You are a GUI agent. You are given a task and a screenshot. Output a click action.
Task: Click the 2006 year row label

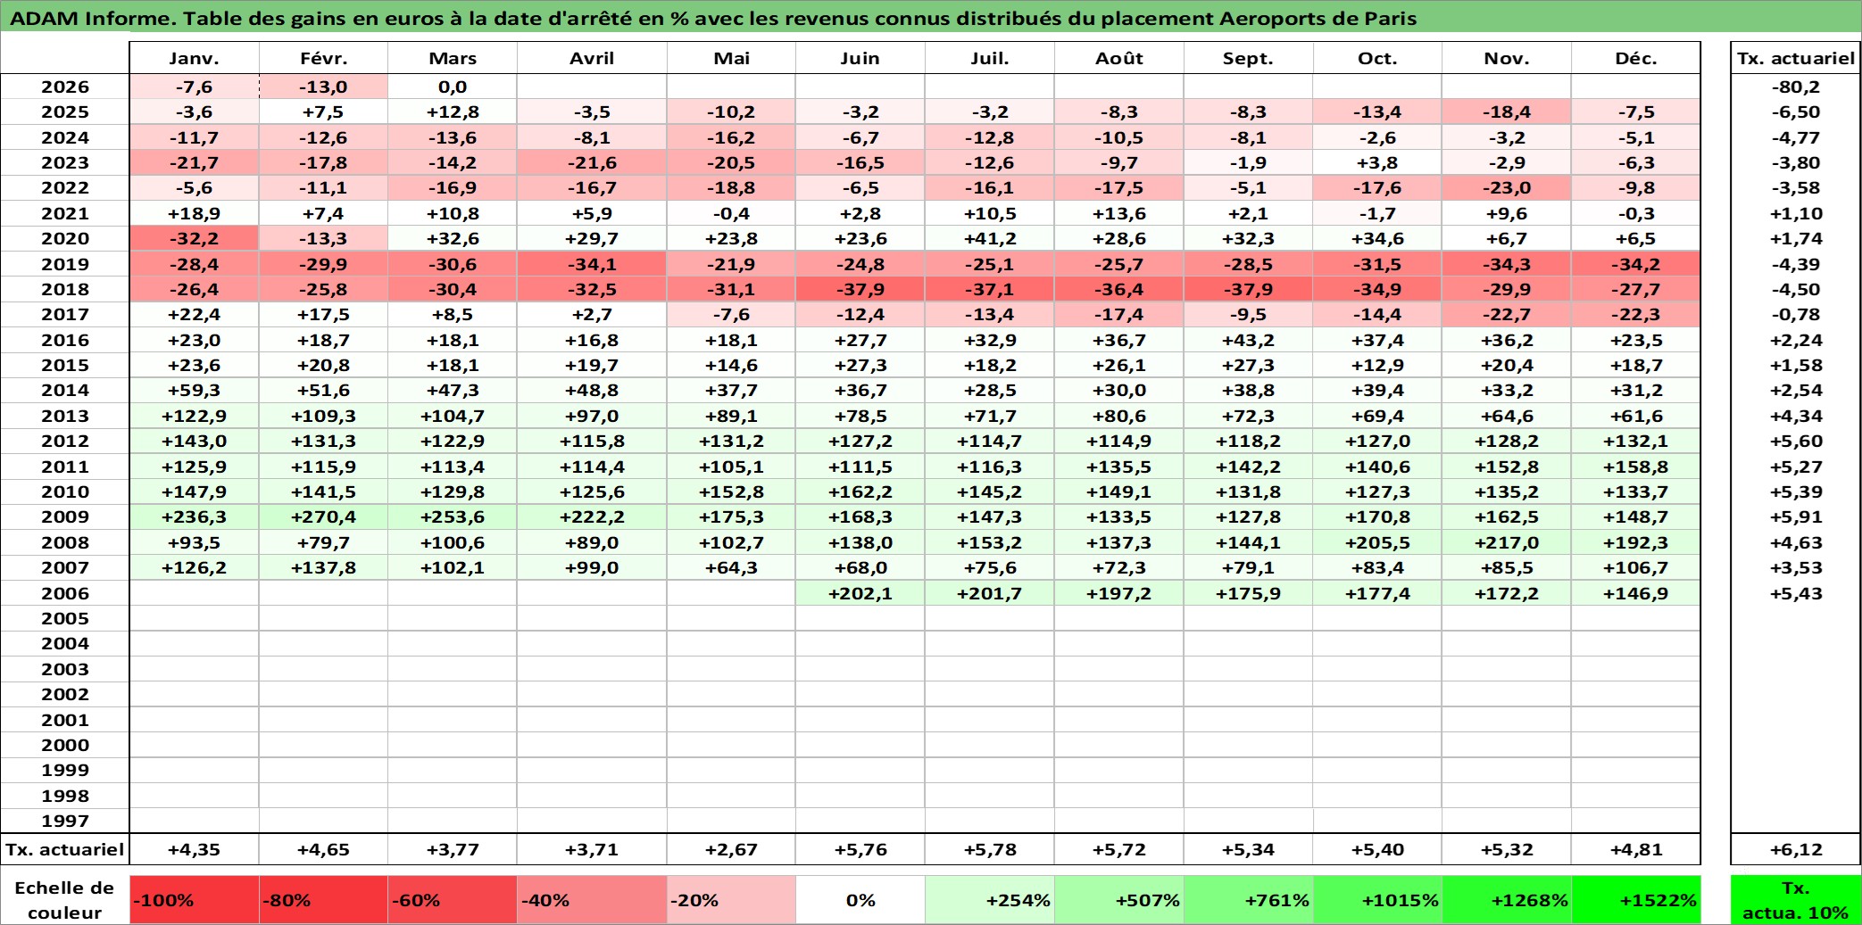click(x=65, y=593)
